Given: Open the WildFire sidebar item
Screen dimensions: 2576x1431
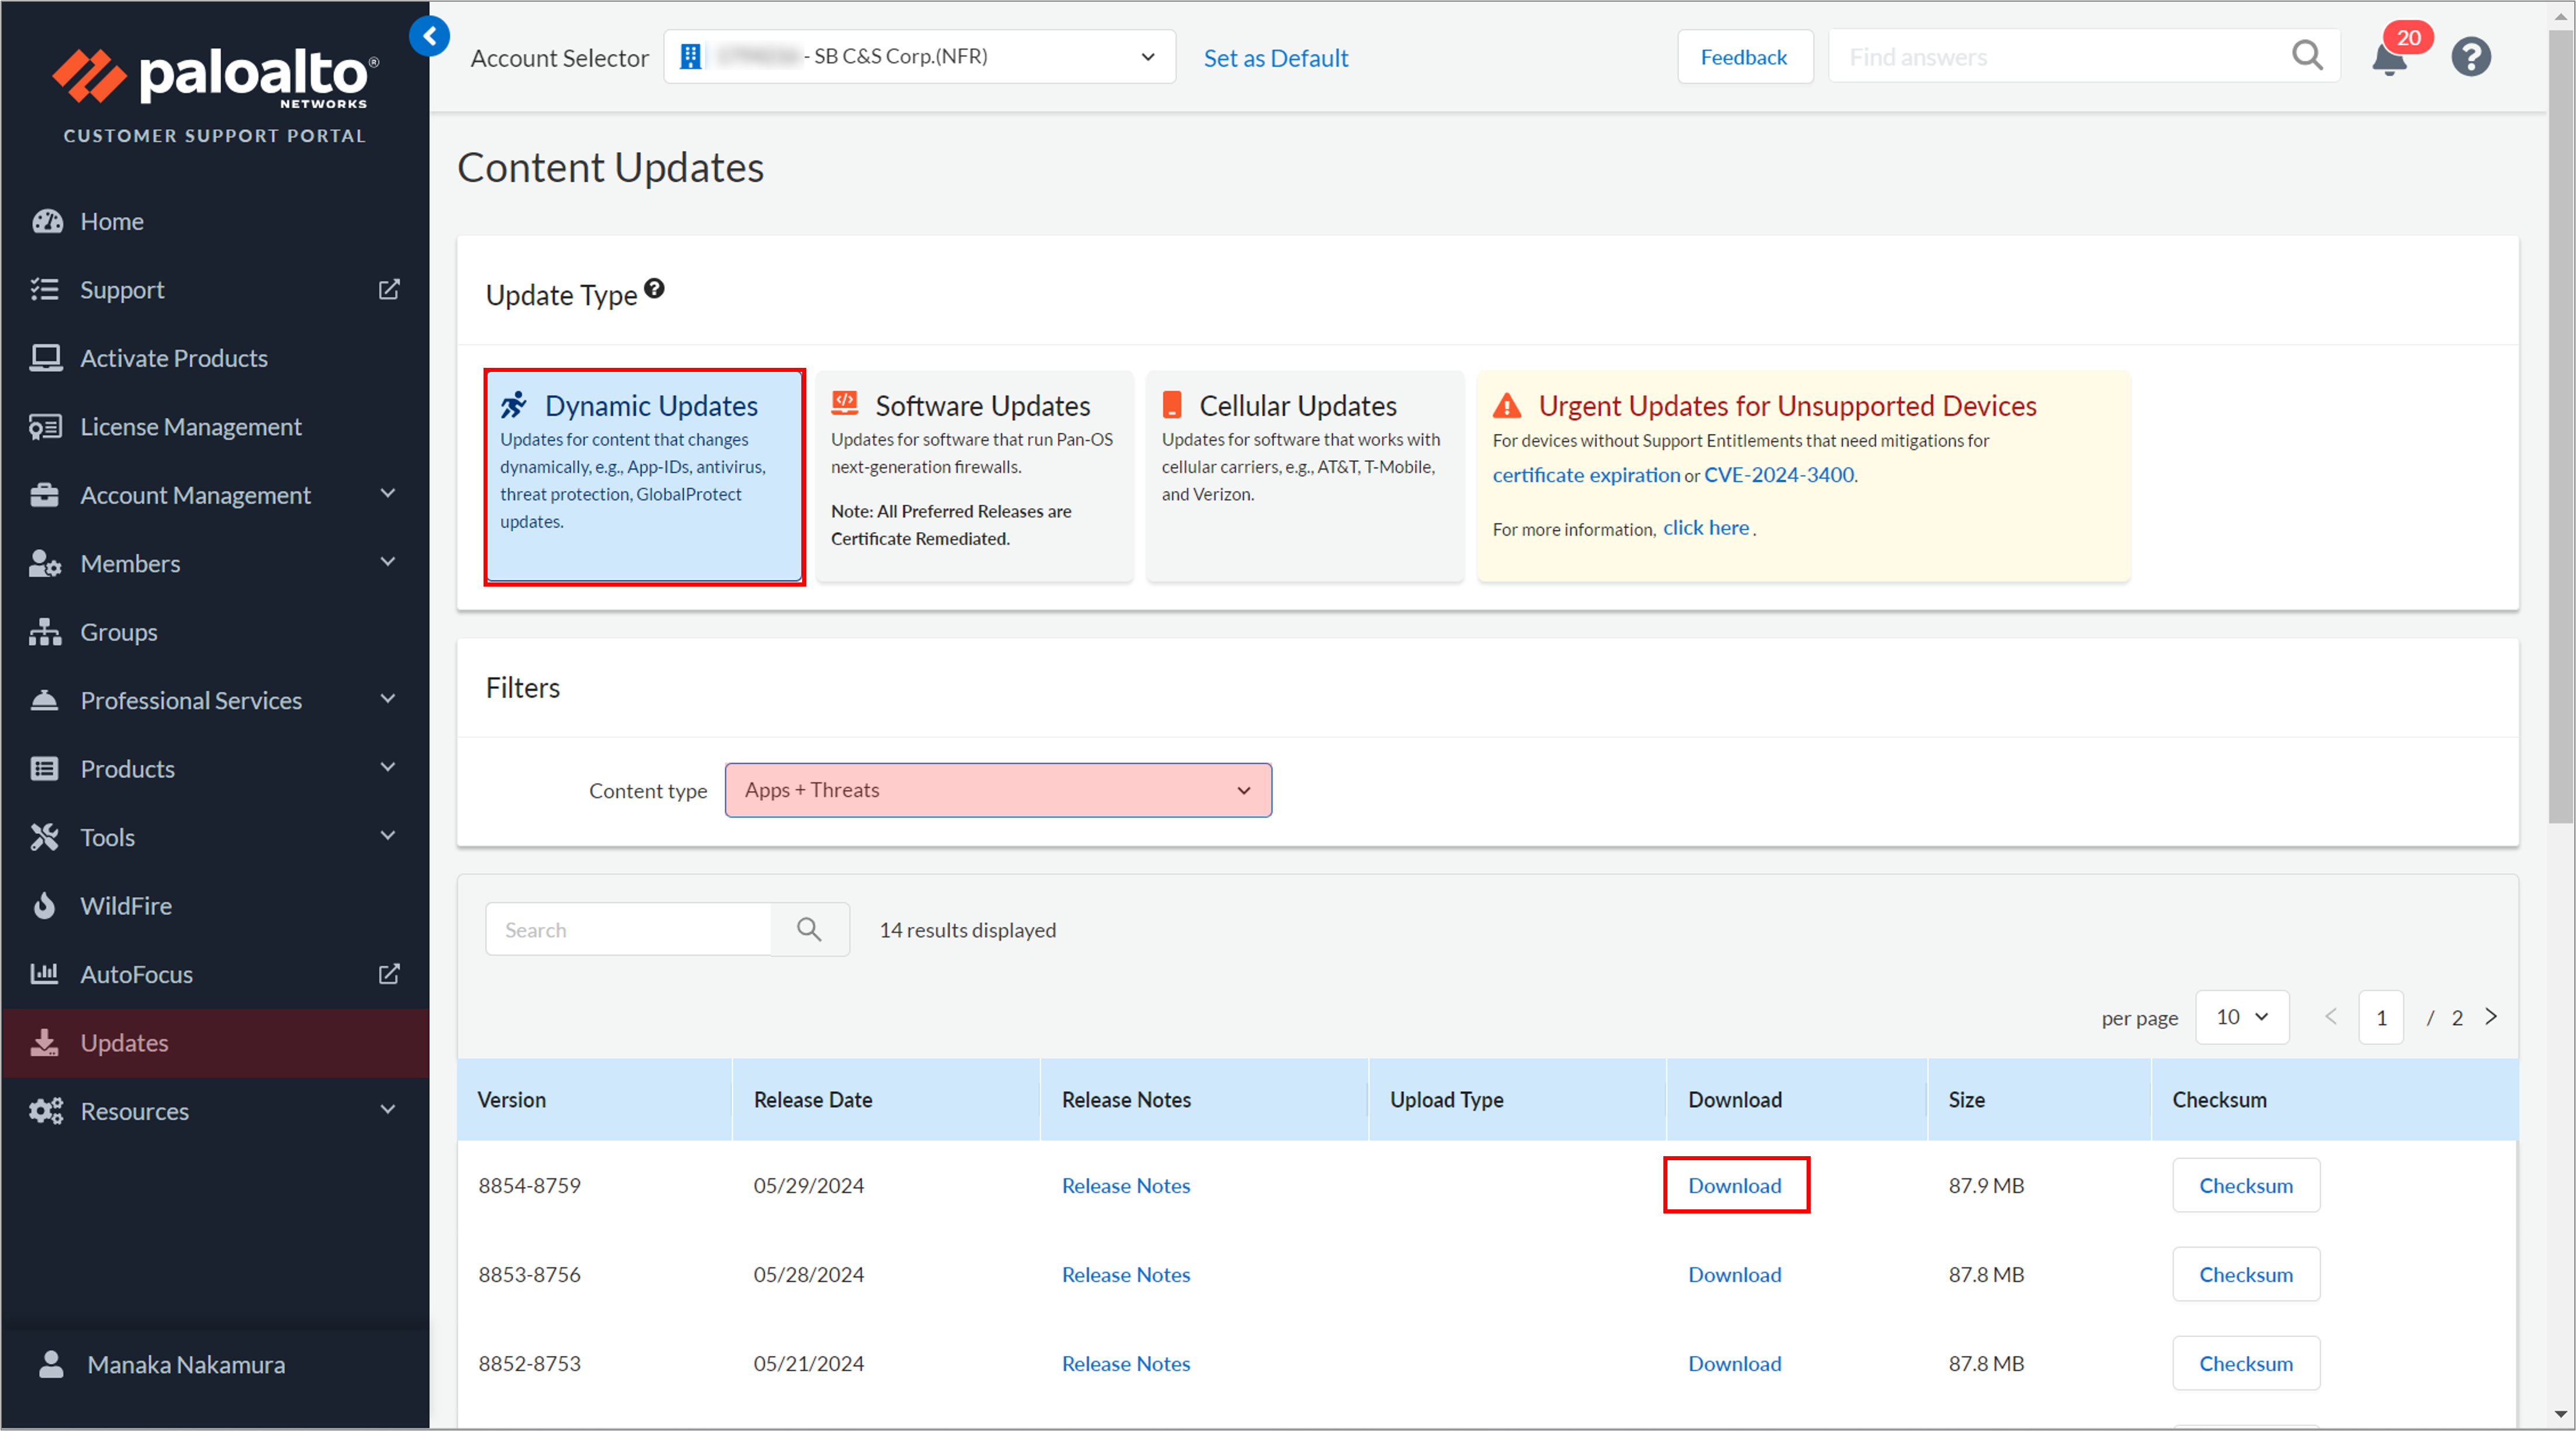Looking at the screenshot, I should pyautogui.click(x=126, y=905).
